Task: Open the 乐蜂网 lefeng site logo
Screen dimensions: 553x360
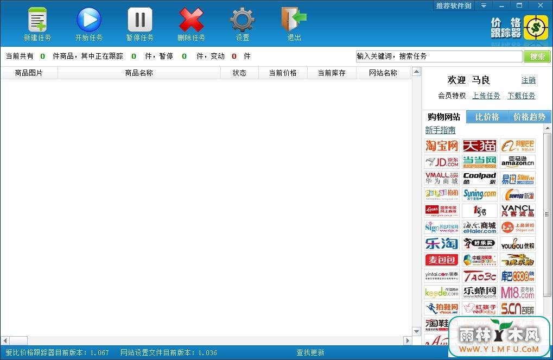Action: click(480, 292)
